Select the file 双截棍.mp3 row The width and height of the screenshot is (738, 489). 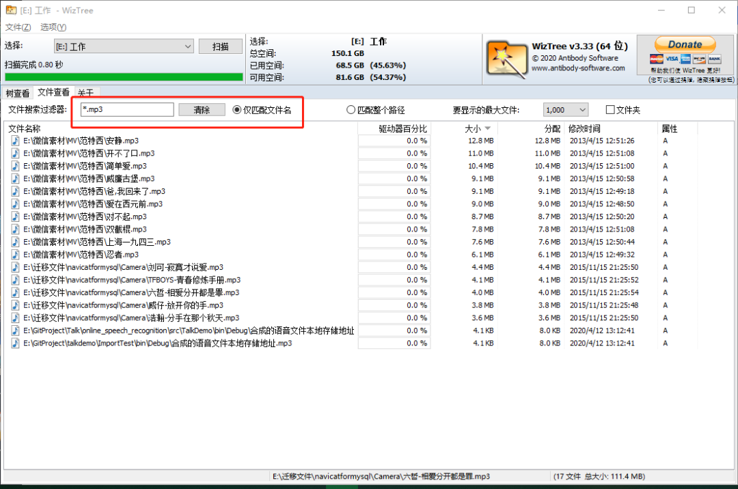pyautogui.click(x=370, y=229)
